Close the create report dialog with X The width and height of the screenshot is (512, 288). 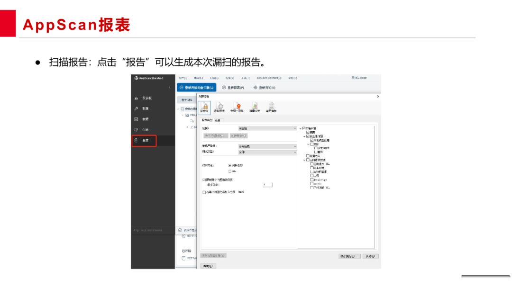pyautogui.click(x=378, y=97)
